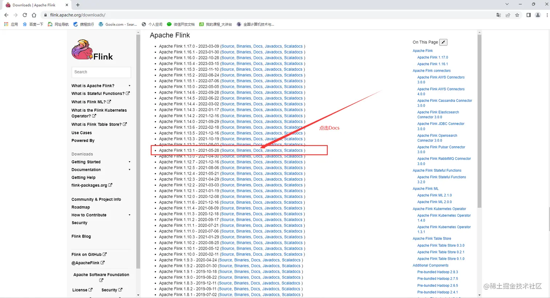
Task: Click the tab search chevron in title bar
Action: click(x=507, y=4)
